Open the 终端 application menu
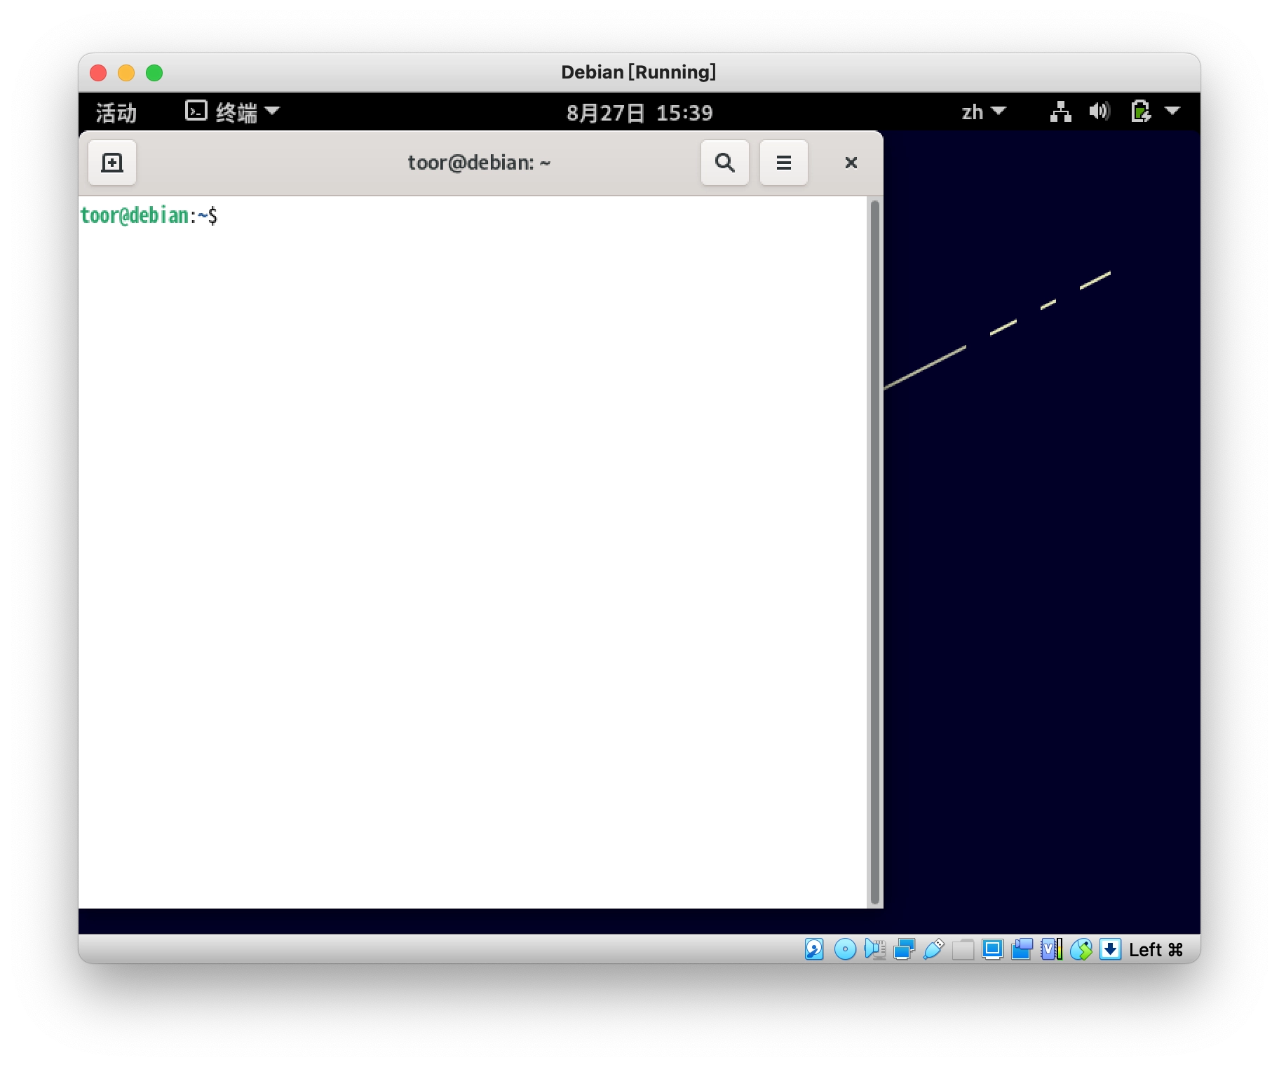This screenshot has height=1067, width=1279. pyautogui.click(x=232, y=112)
